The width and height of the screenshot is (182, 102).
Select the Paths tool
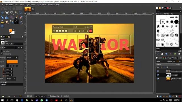tap(11, 22)
